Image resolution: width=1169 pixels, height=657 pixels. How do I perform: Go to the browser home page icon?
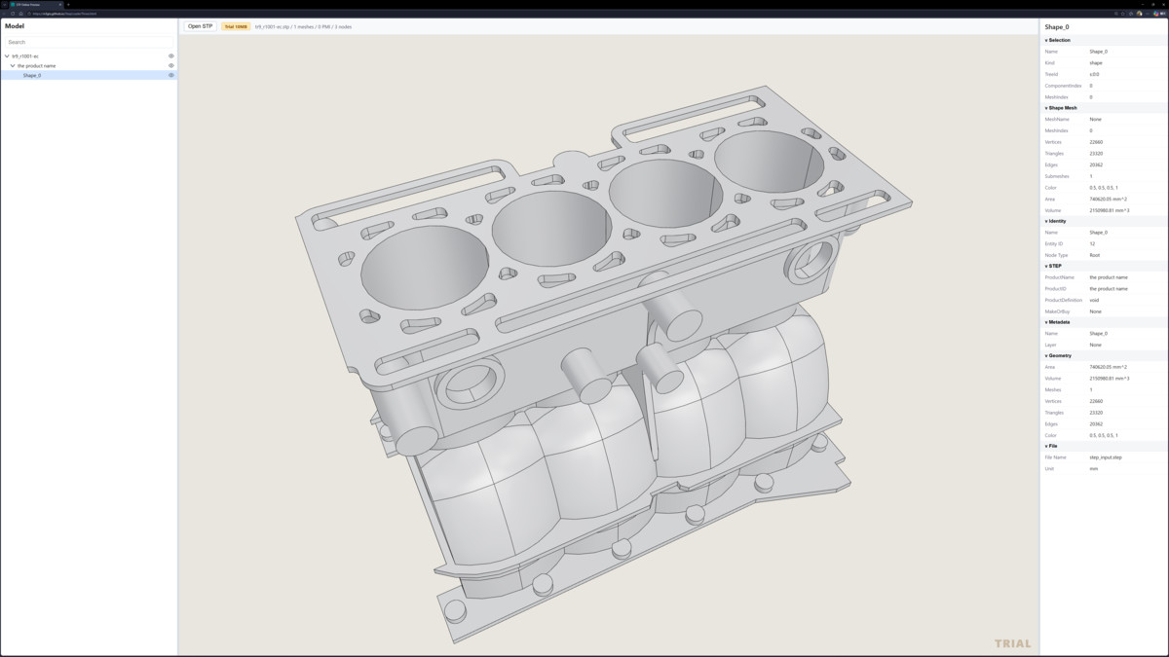click(x=20, y=14)
